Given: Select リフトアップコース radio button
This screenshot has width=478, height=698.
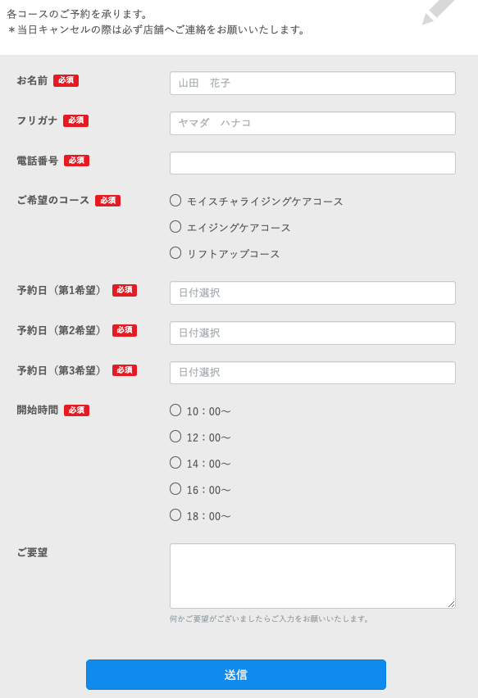Looking at the screenshot, I should [175, 253].
